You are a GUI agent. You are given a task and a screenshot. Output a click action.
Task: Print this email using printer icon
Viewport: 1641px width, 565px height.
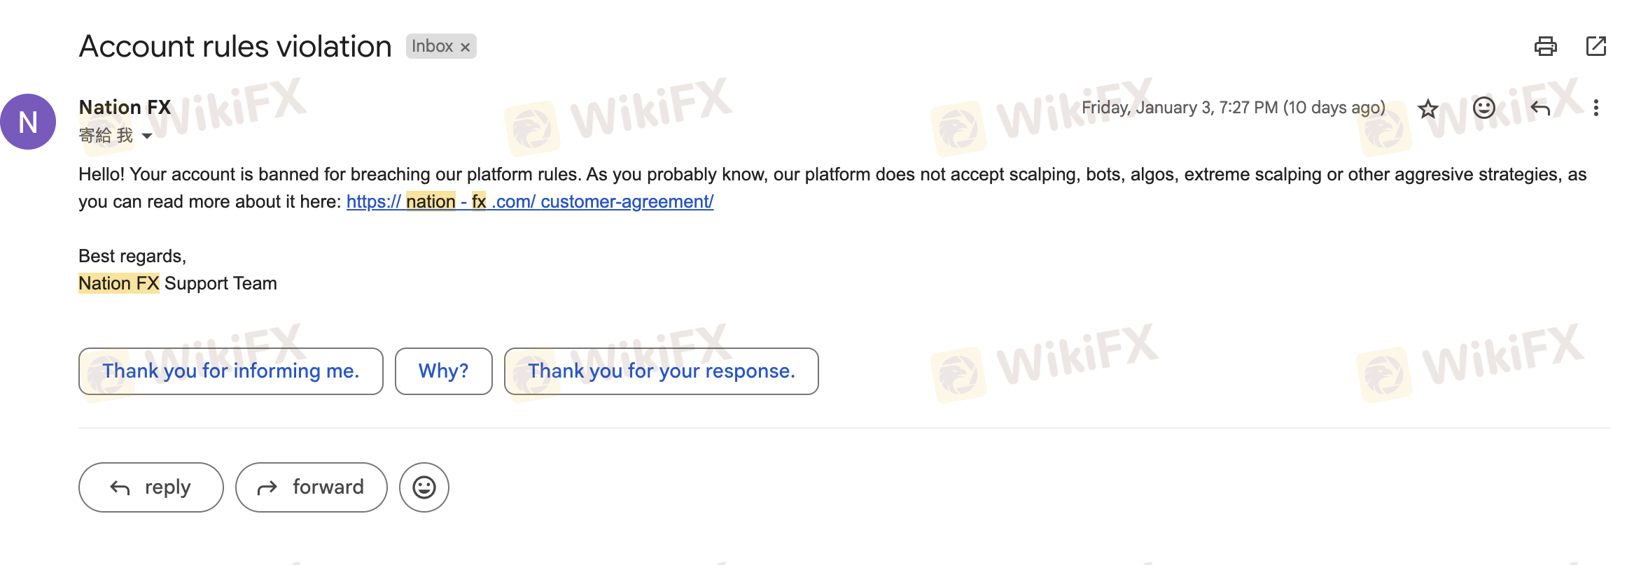(x=1545, y=46)
